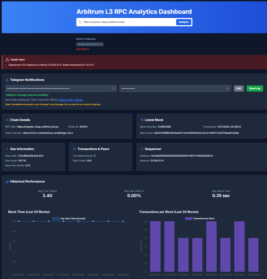Screen dimensions: 267x279
Task: Click the last data point on Block Time line
Action: 123,221
